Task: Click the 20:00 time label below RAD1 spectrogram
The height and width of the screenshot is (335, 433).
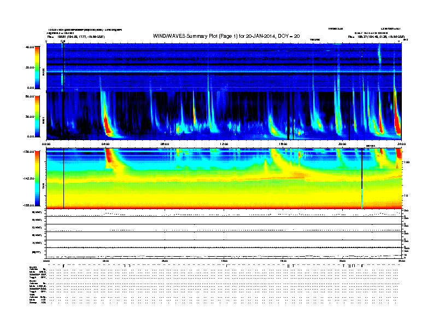Action: [x=342, y=144]
